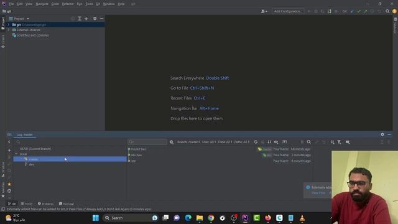
Task: Open the Problems tool window tab
Action: [45, 203]
